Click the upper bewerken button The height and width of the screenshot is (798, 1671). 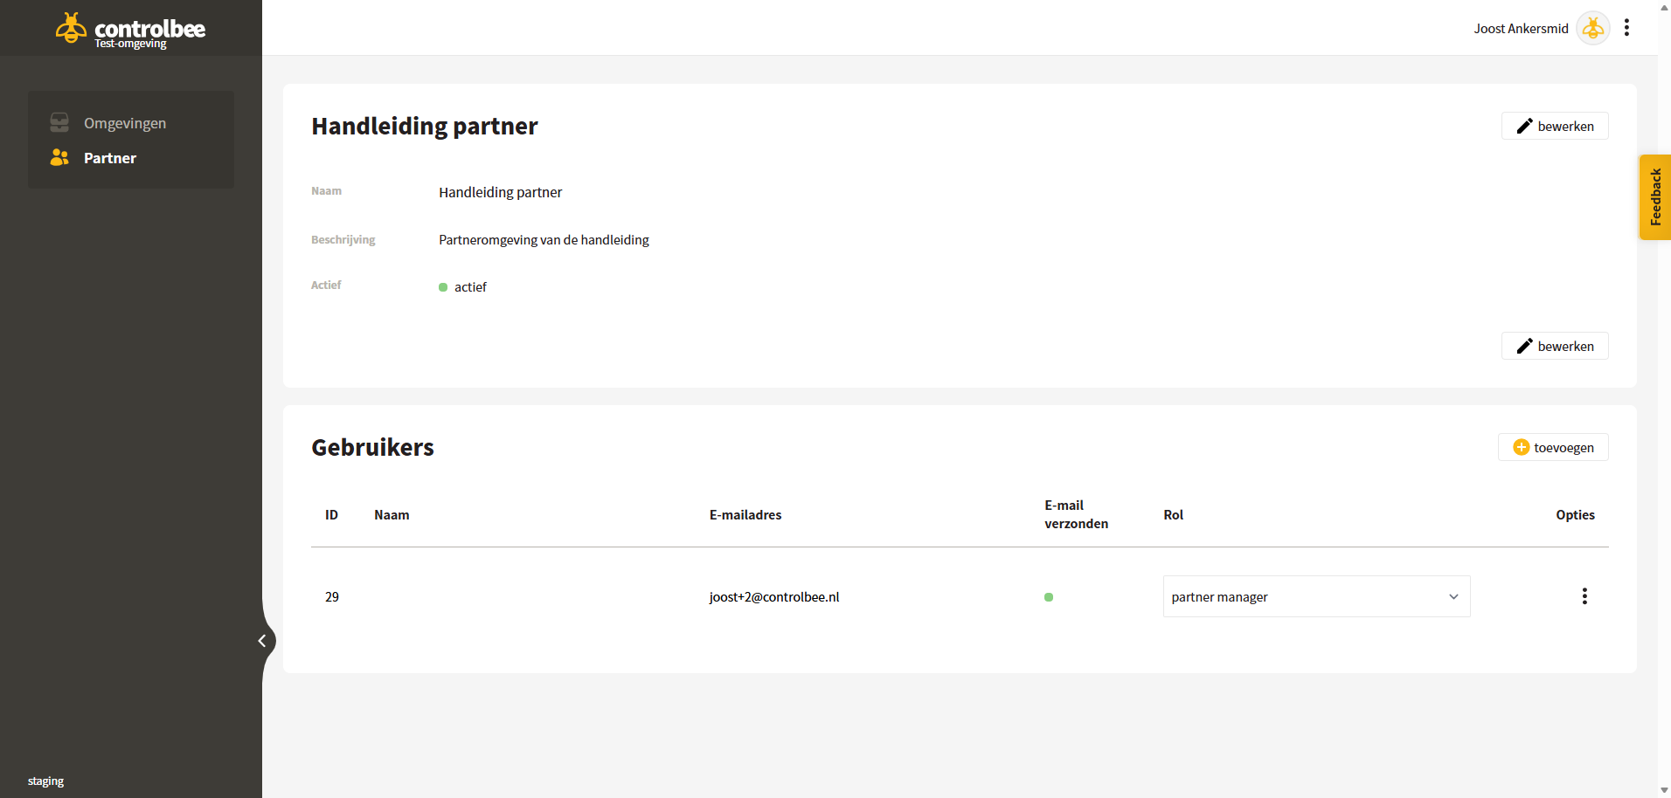[1555, 126]
